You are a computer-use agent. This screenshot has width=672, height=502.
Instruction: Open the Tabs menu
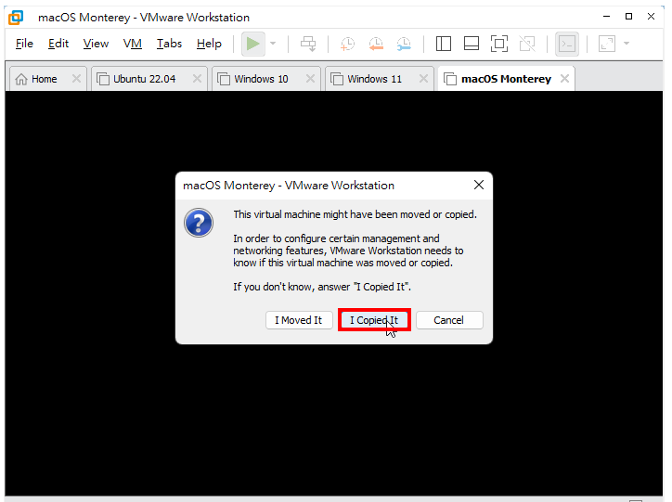pos(169,44)
